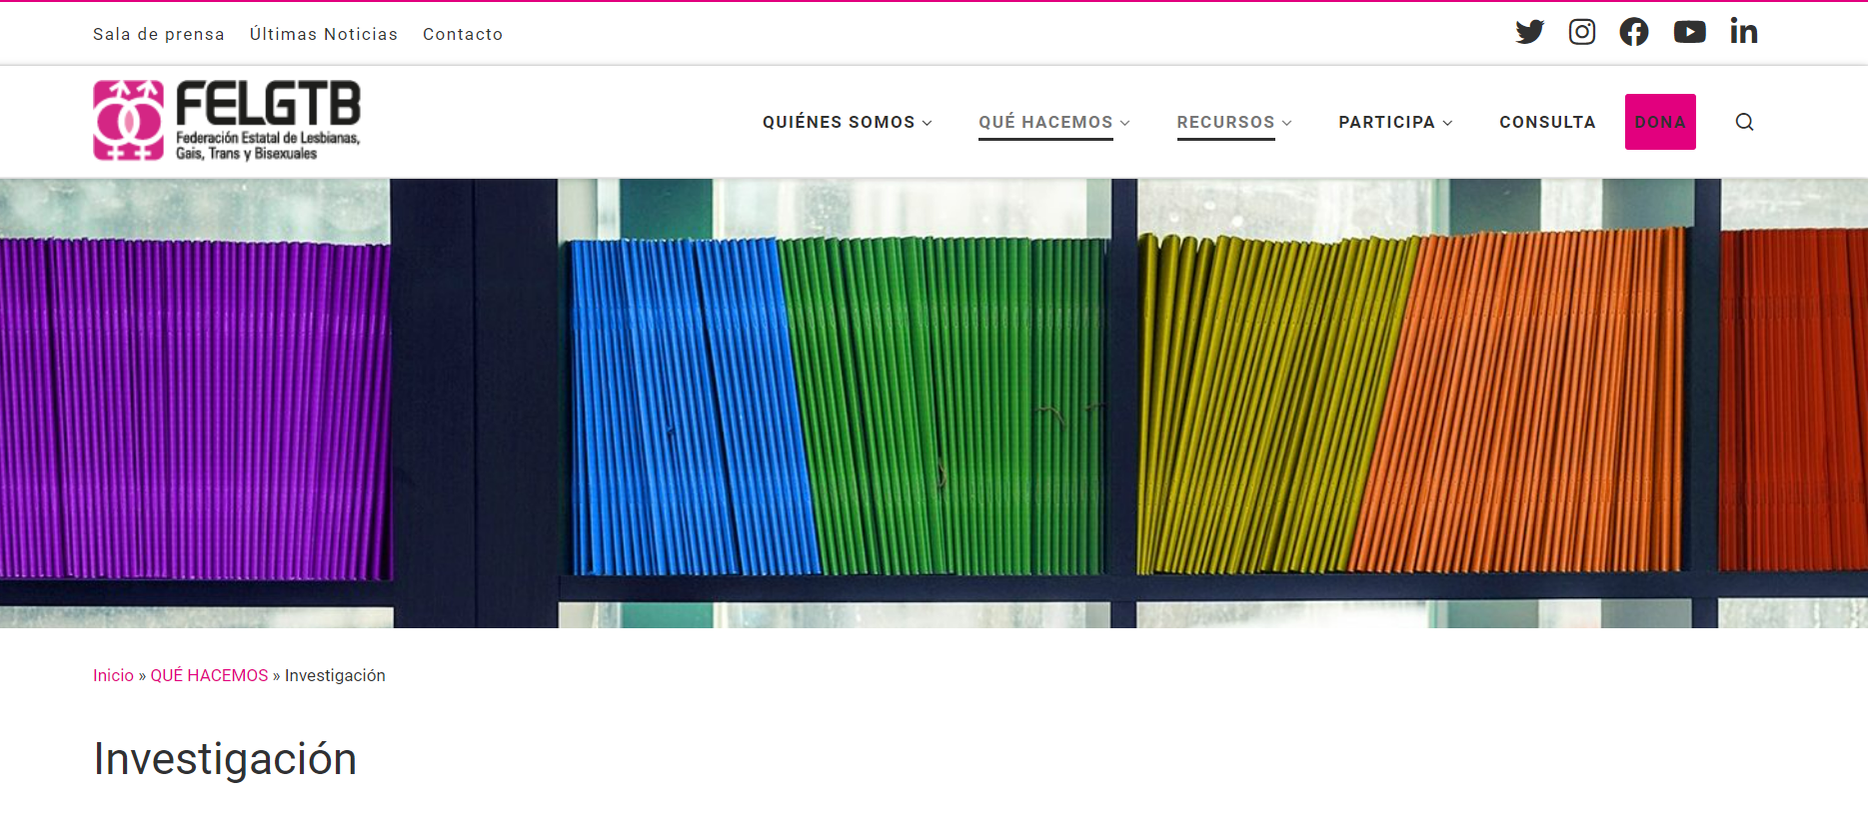Open the Twitter social media icon

pyautogui.click(x=1529, y=32)
